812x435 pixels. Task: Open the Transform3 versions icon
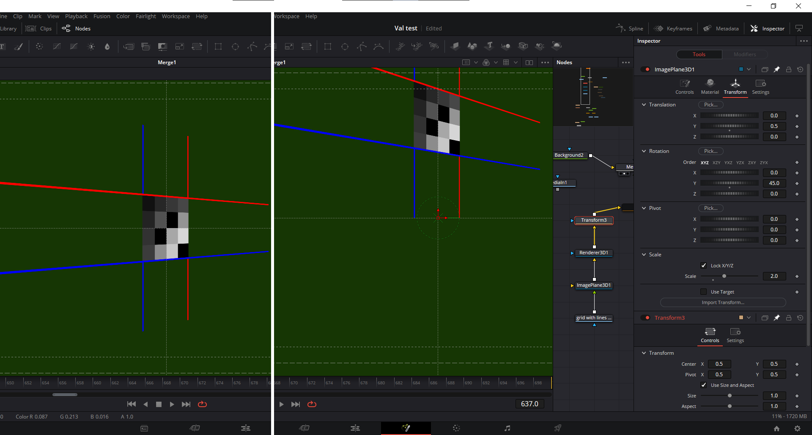pos(765,318)
